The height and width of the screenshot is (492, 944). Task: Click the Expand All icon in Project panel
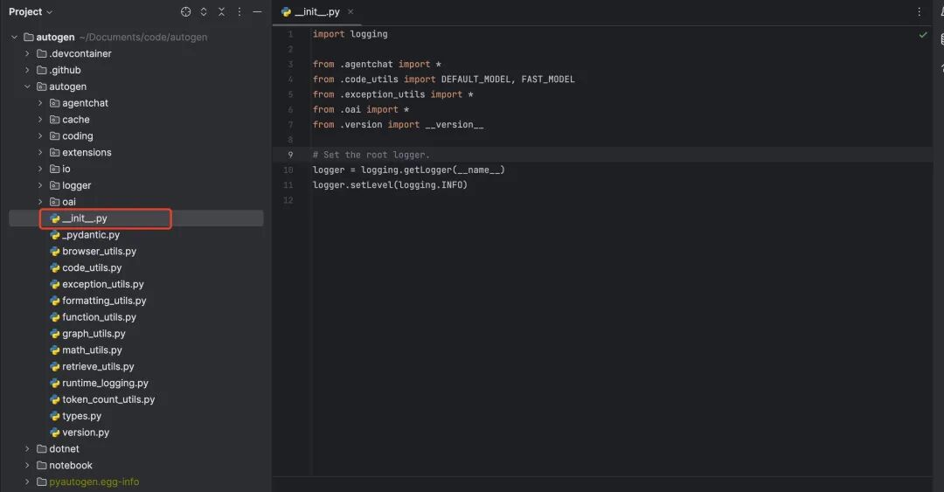[204, 12]
